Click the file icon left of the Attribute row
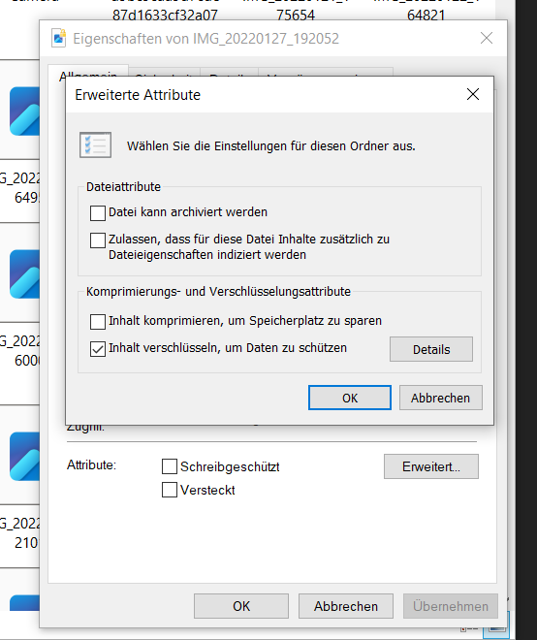Image resolution: width=537 pixels, height=640 pixels. coord(24,457)
